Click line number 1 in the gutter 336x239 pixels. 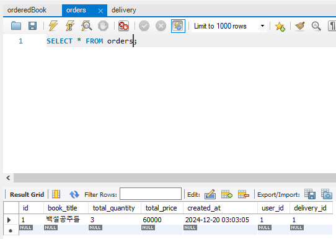(20, 41)
